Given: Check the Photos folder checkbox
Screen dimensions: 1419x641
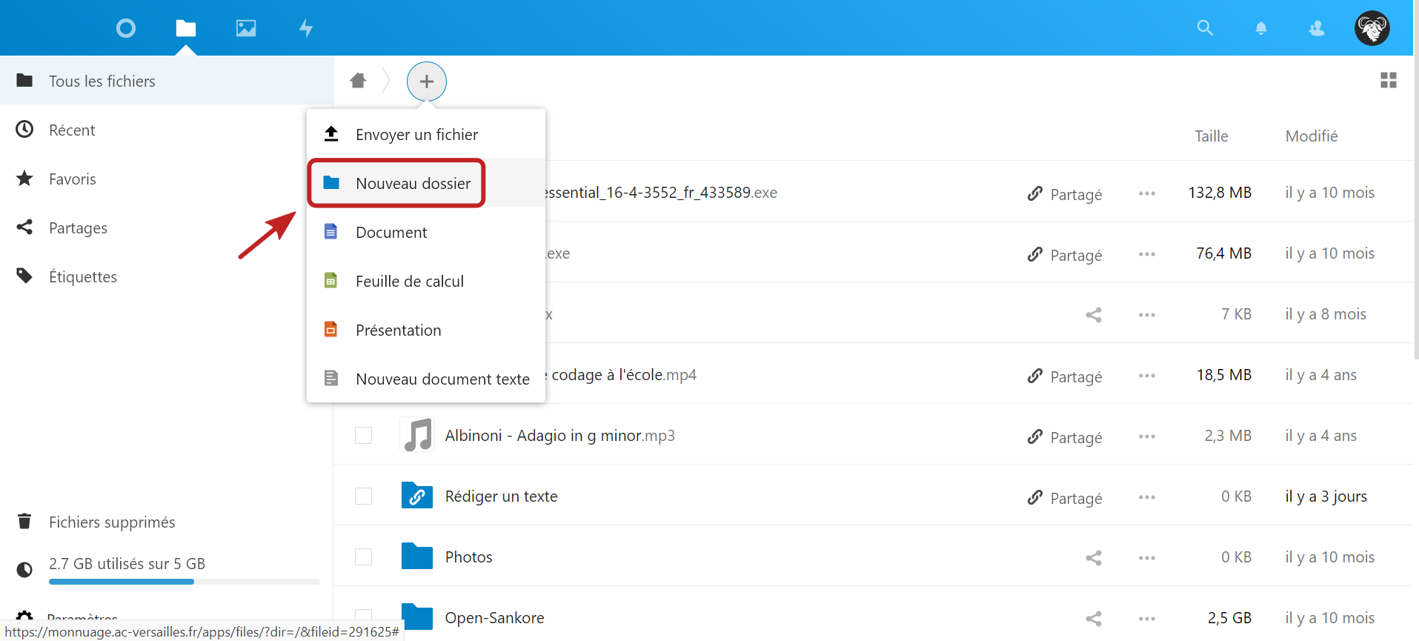Looking at the screenshot, I should coord(363,557).
